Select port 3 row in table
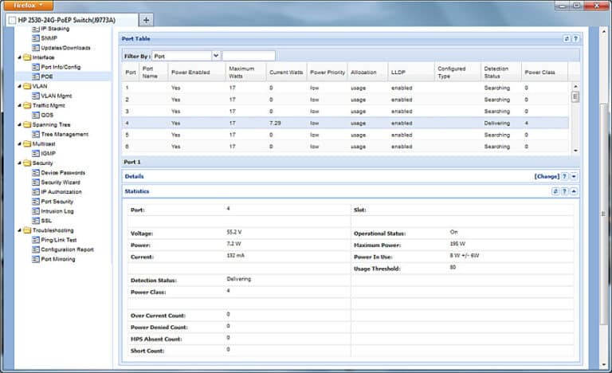This screenshot has width=612, height=373. click(x=345, y=112)
